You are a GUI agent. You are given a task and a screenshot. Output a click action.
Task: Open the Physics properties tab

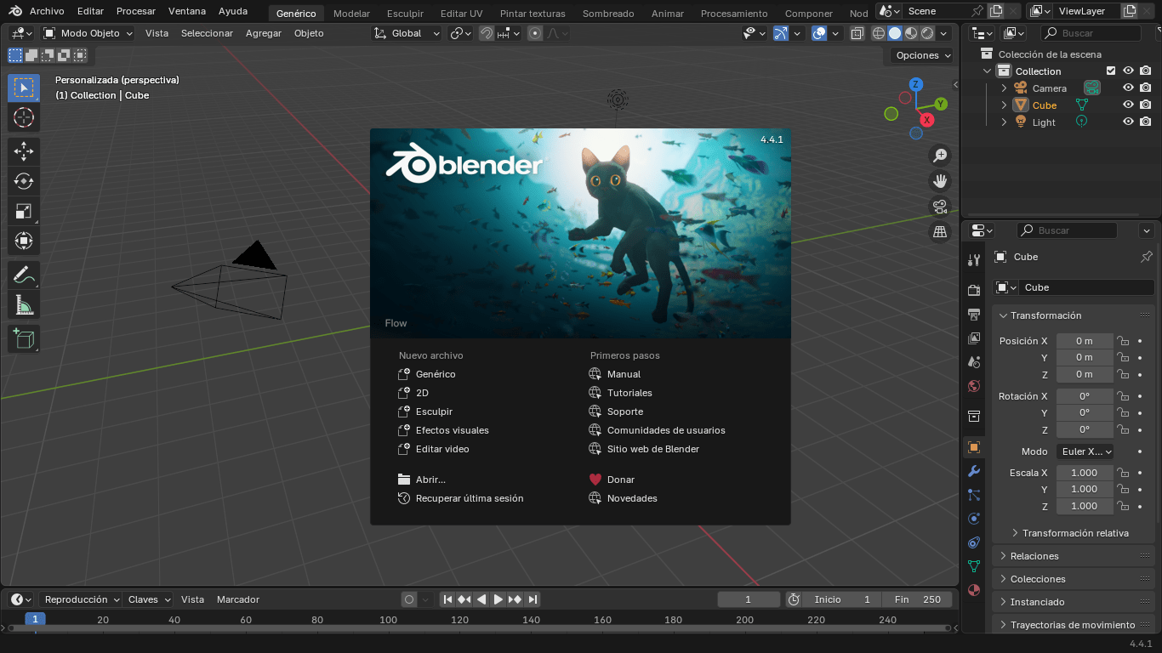(x=974, y=519)
